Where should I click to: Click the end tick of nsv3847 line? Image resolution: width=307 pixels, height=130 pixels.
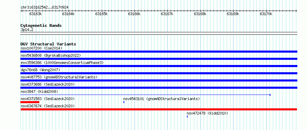click(x=270, y=95)
